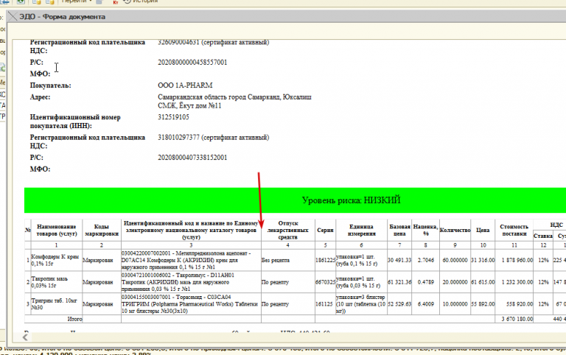The width and height of the screenshot is (566, 355).
Task: Click the Адрес: label
Action: pos(40,97)
